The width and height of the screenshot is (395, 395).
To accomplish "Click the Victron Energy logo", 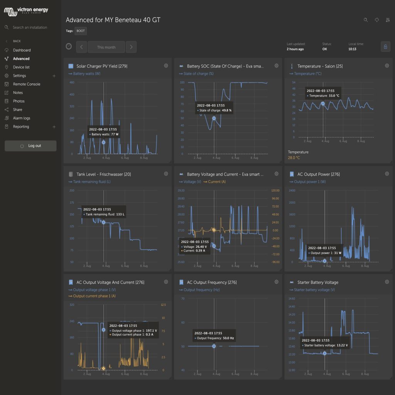I will (x=26, y=11).
